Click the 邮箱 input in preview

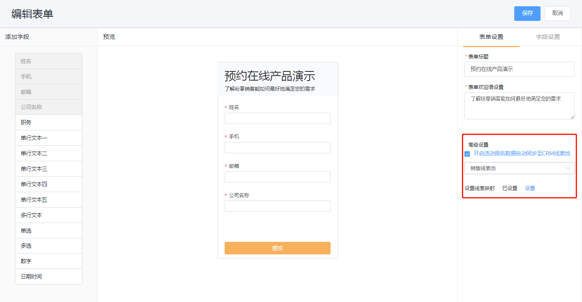[277, 177]
